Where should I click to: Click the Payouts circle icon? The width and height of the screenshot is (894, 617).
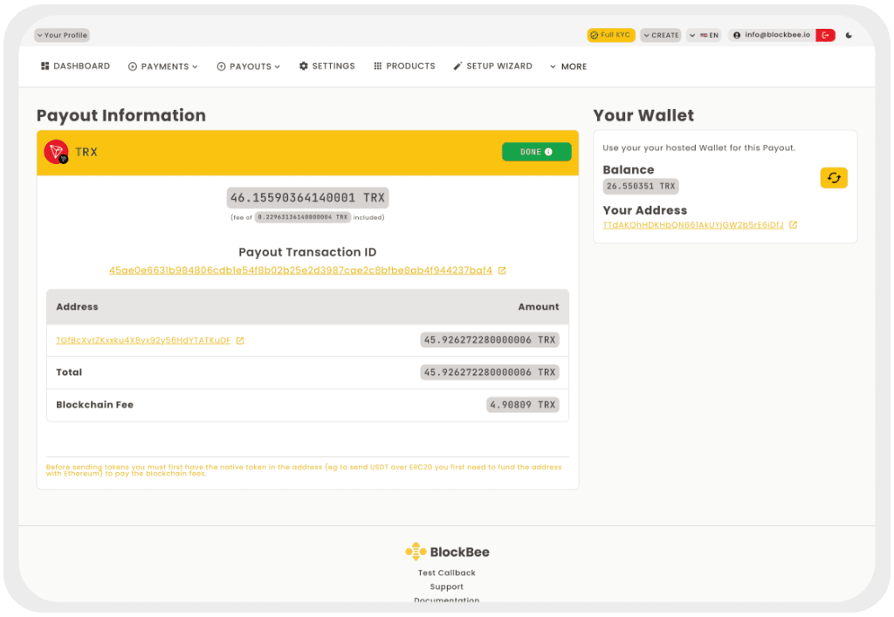[223, 65]
